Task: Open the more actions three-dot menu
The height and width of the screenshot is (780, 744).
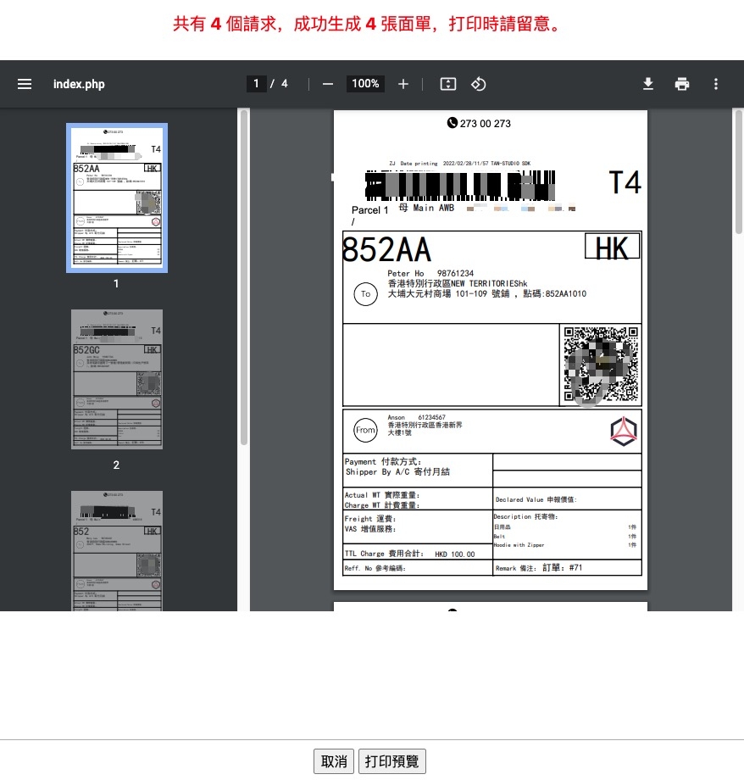Action: [716, 84]
